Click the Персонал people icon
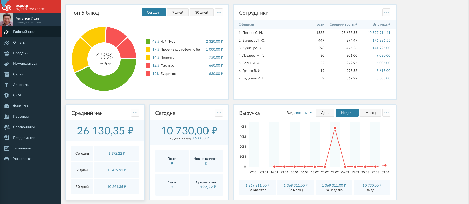This screenshot has height=204, width=469. (x=7, y=117)
